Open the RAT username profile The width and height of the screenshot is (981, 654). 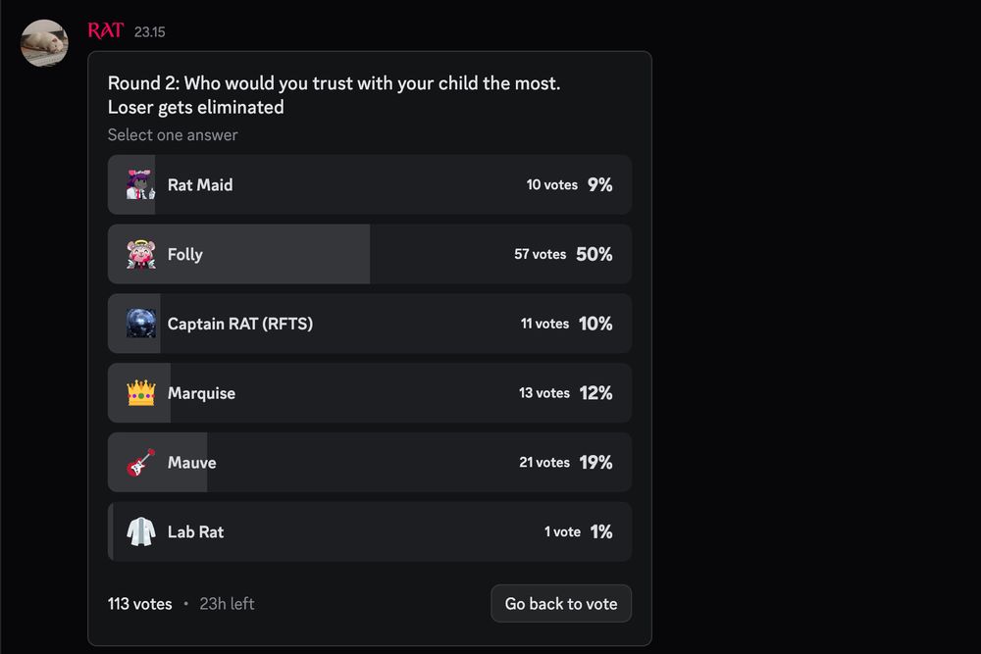pyautogui.click(x=105, y=30)
